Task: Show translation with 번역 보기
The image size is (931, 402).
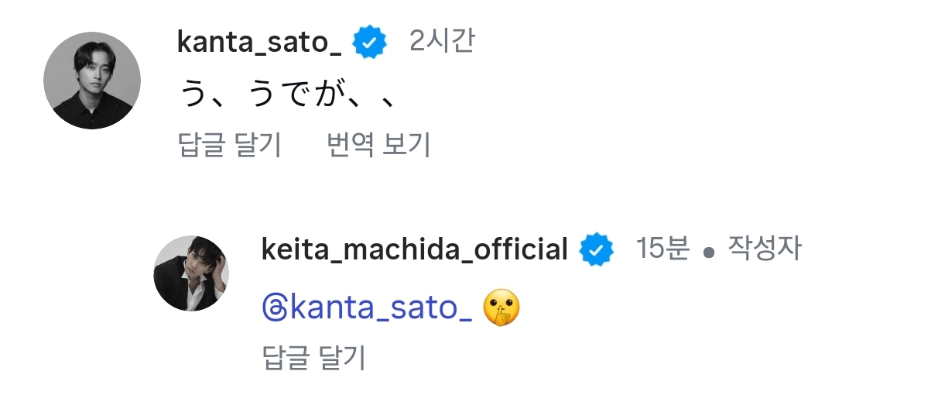Action: (378, 145)
